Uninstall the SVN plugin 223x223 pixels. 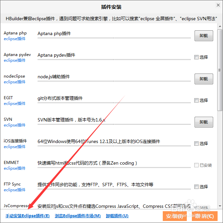204,122
